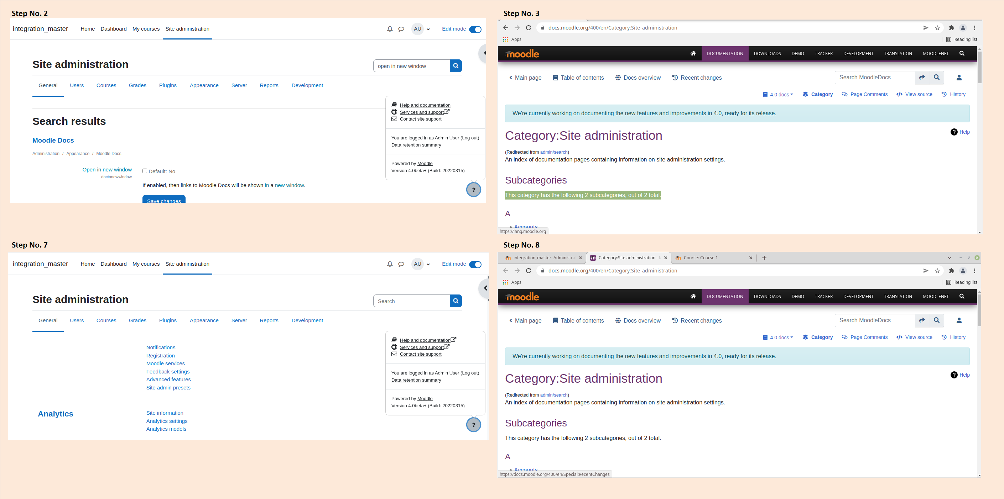The width and height of the screenshot is (1004, 499).
Task: Select Appearance tab in Step 2 panel
Action: point(204,85)
